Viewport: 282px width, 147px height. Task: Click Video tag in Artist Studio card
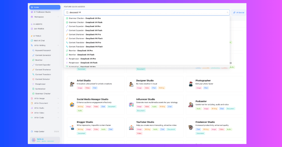click(x=87, y=88)
